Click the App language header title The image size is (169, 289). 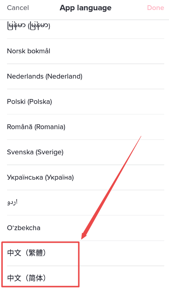tap(85, 8)
